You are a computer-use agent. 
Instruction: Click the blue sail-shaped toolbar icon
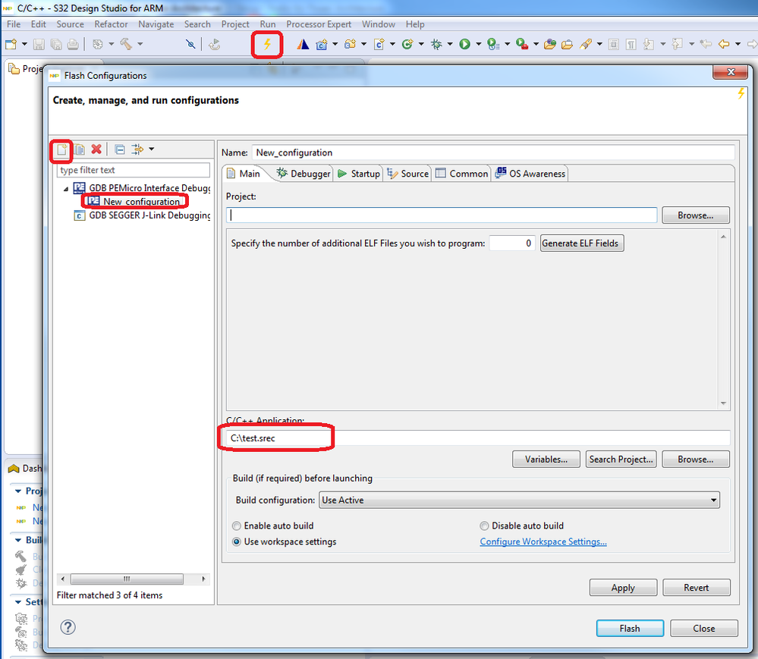303,45
